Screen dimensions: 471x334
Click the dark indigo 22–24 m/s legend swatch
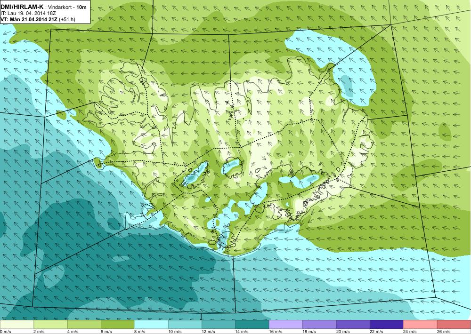pyautogui.click(x=387, y=325)
